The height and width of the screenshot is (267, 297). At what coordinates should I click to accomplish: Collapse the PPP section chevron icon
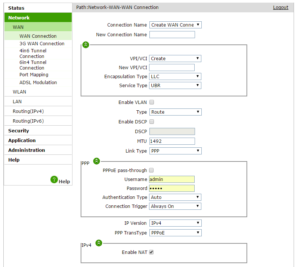tap(96, 161)
